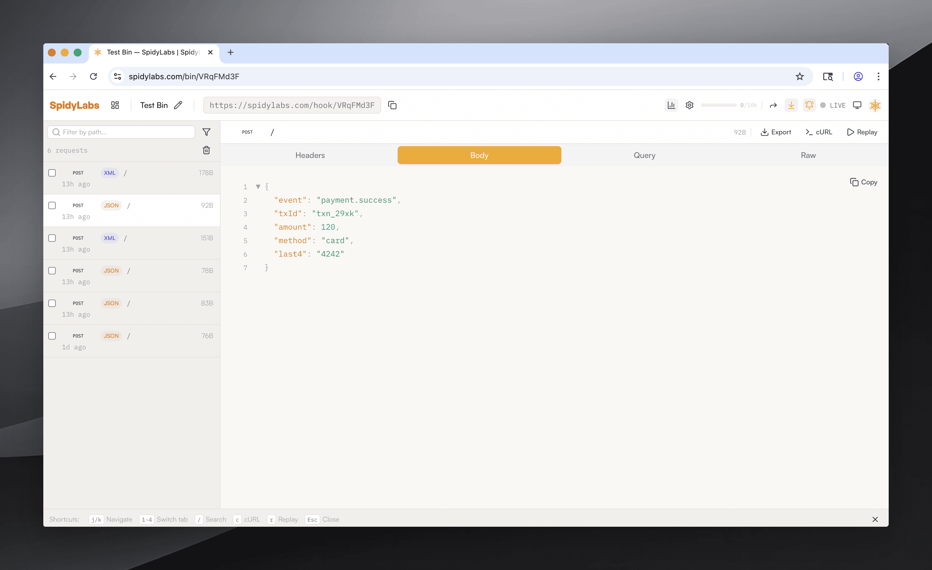Switch to the Headers tab
932x570 pixels.
(x=310, y=155)
